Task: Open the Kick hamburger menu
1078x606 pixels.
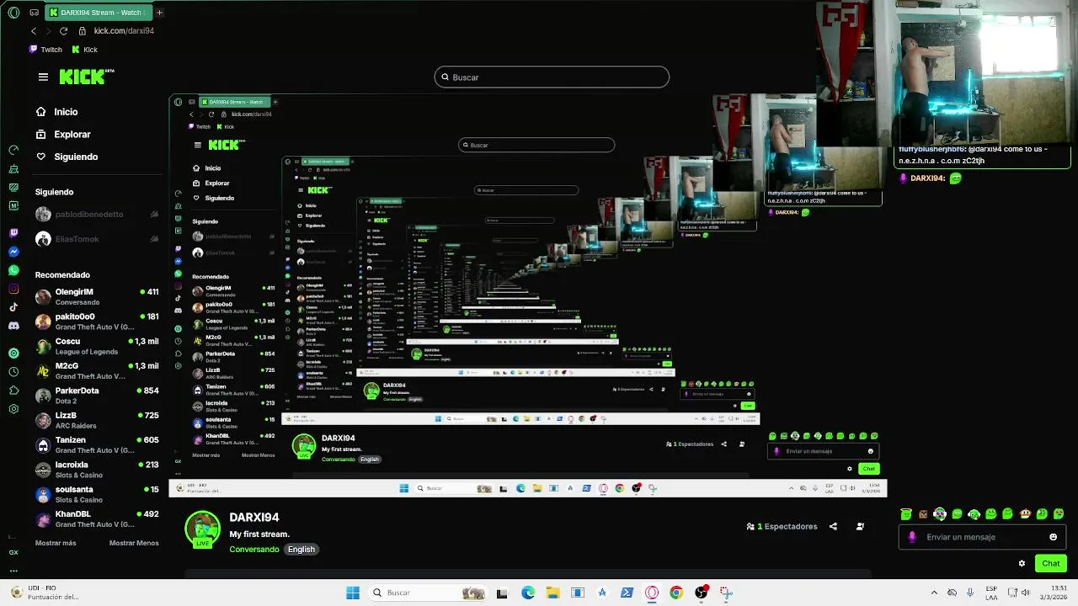Action: (x=43, y=77)
